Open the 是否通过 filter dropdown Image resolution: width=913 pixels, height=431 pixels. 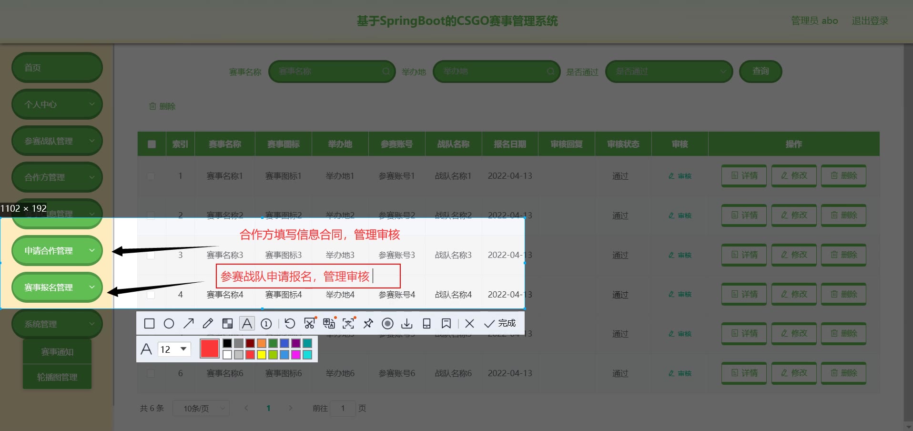pos(669,72)
